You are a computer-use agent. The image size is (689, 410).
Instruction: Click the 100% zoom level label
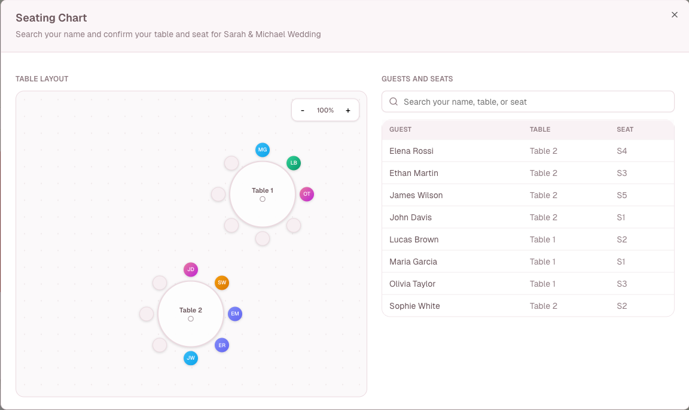click(325, 110)
